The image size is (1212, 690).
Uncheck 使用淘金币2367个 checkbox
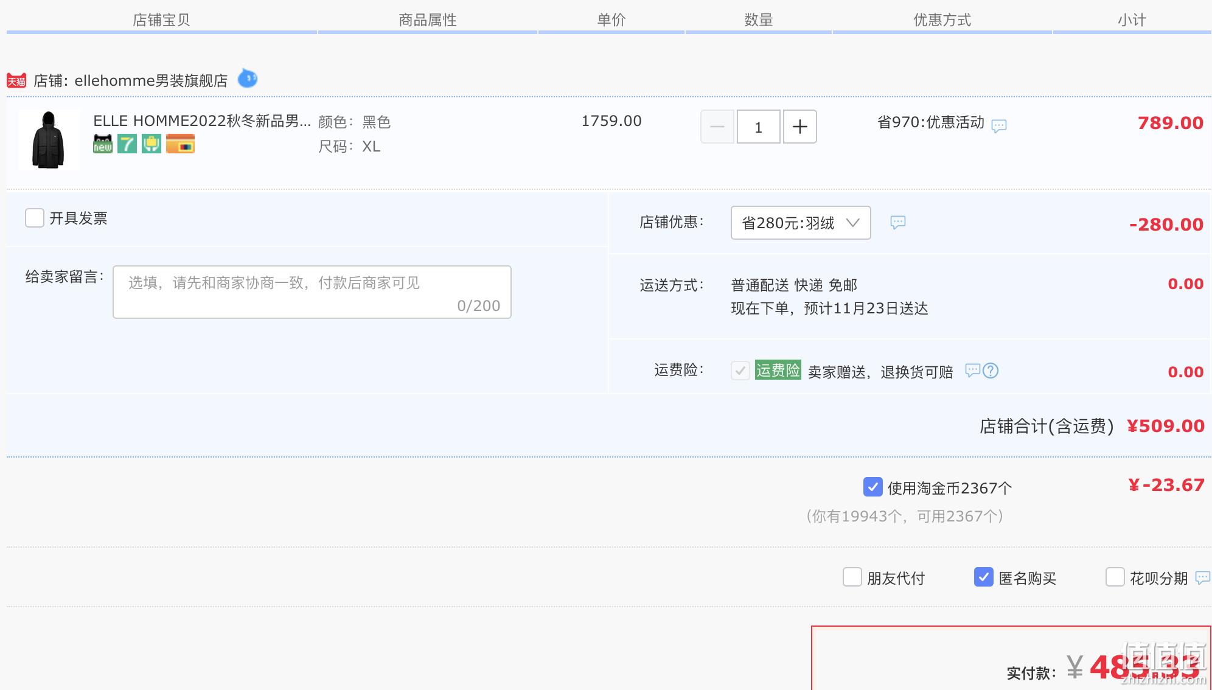pos(872,487)
